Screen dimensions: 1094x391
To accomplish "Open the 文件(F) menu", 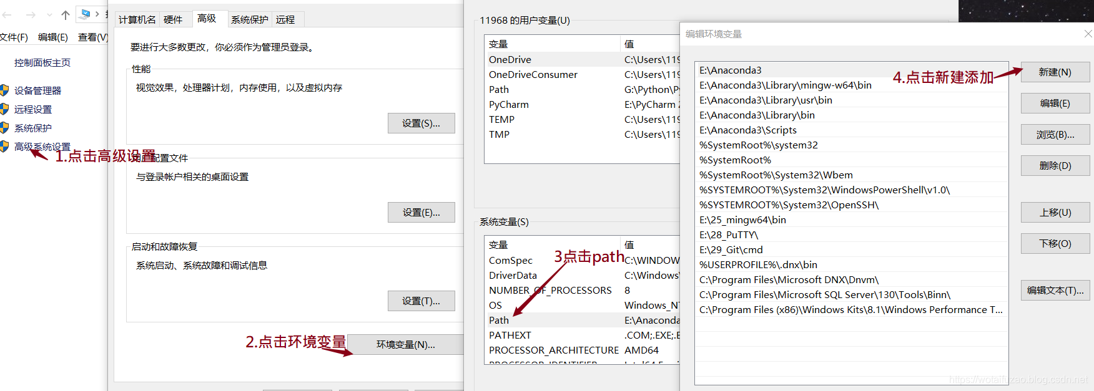I will 14,37.
